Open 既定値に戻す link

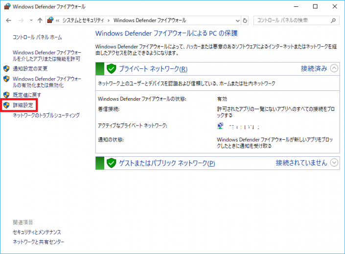pos(27,95)
